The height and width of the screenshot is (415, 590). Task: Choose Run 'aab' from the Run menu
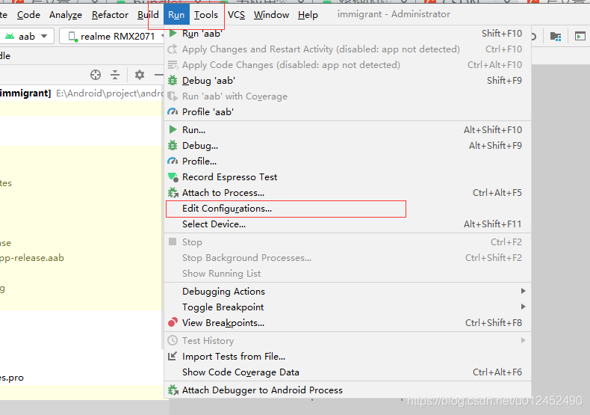[347, 34]
